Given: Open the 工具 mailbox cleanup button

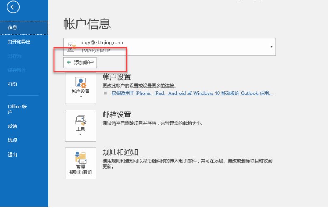Looking at the screenshot, I should coord(81,126).
